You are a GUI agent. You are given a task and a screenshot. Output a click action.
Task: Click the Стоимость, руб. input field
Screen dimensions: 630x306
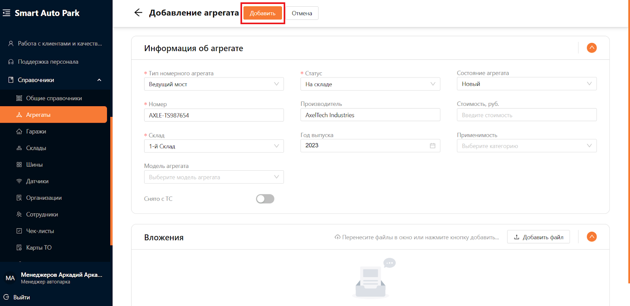point(526,115)
